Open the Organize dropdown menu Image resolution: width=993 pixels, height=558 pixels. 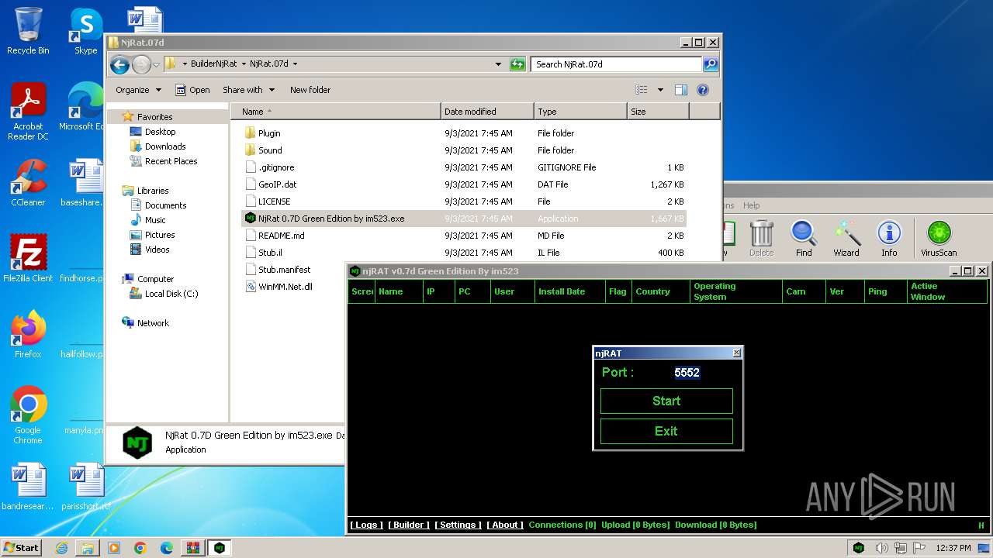pyautogui.click(x=138, y=90)
